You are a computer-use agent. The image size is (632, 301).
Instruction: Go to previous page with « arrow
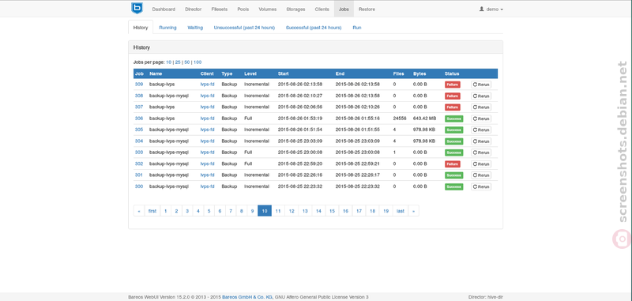pyautogui.click(x=139, y=211)
